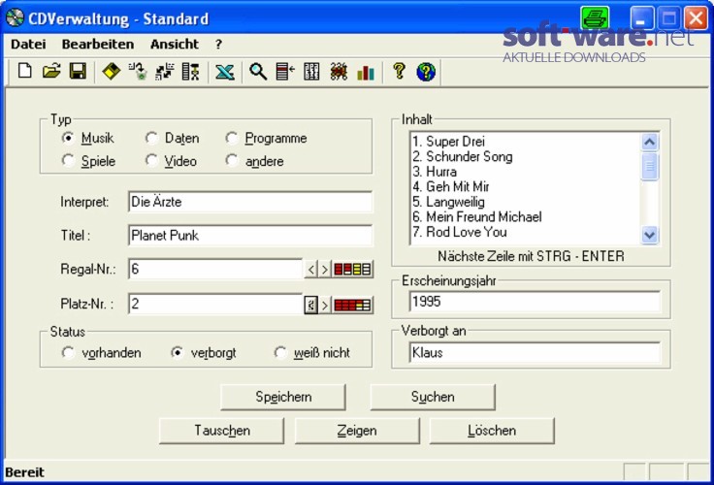Click the Suchen button

tap(433, 397)
